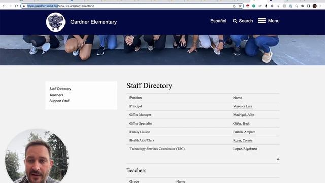Open the puzzle-piece extensions menu

pos(303,6)
